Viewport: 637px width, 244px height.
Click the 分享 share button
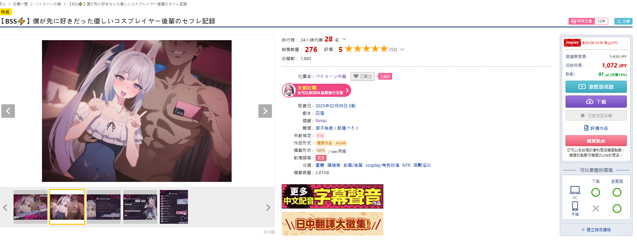(623, 21)
